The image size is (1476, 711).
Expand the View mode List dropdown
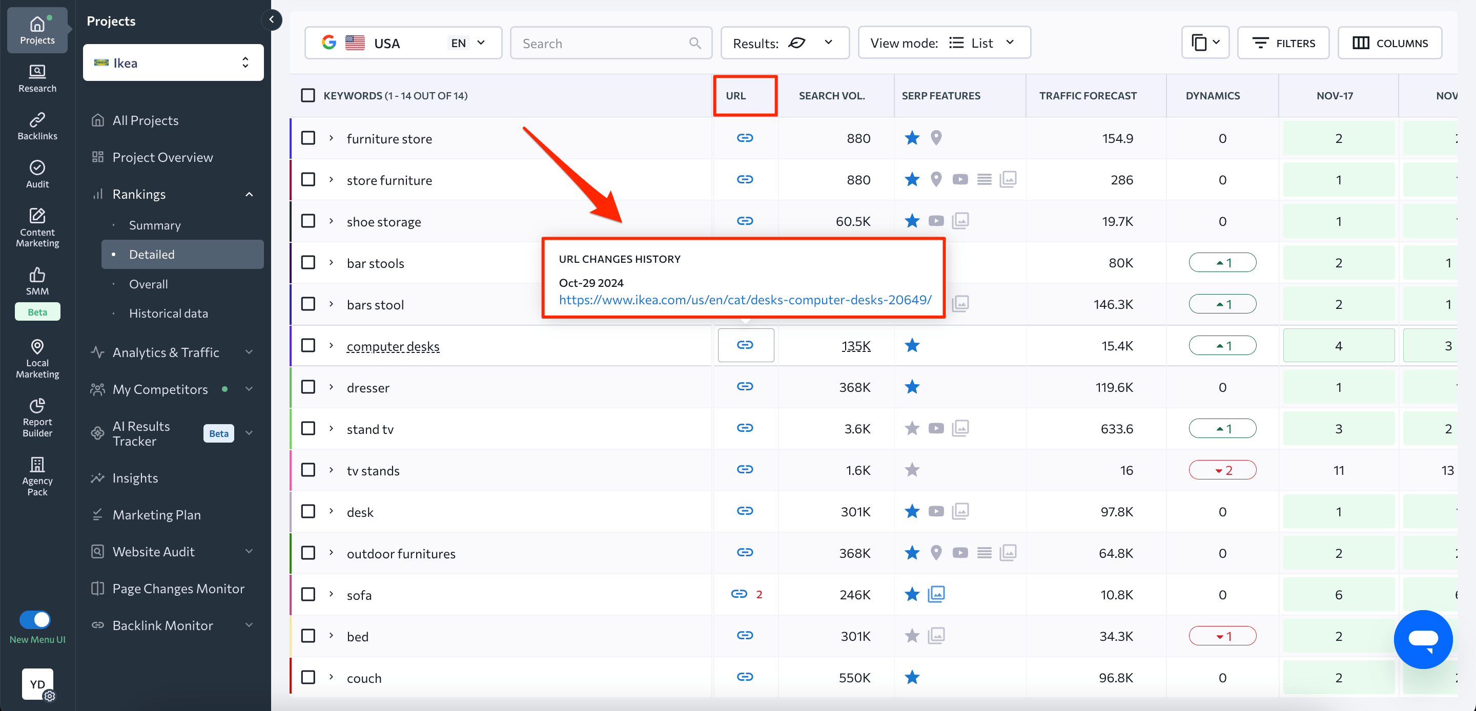click(x=944, y=43)
